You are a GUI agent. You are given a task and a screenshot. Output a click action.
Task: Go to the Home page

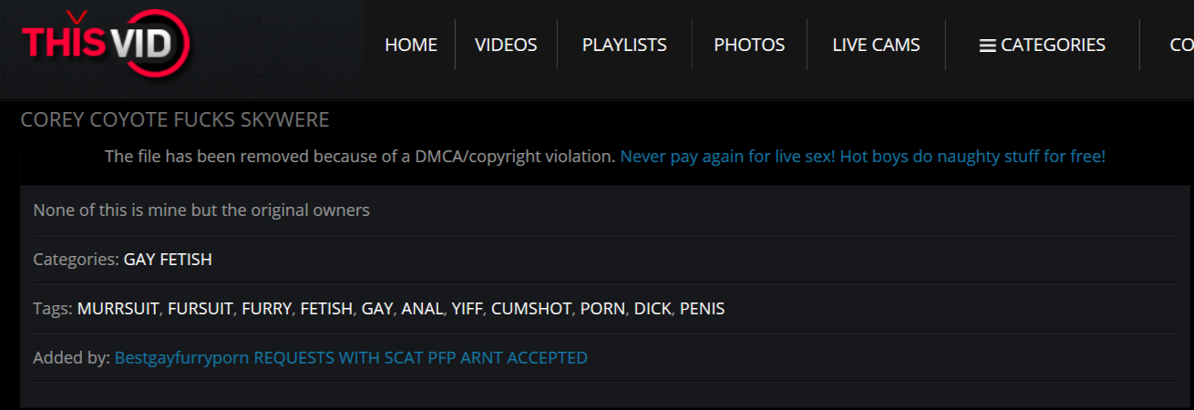[x=411, y=45]
